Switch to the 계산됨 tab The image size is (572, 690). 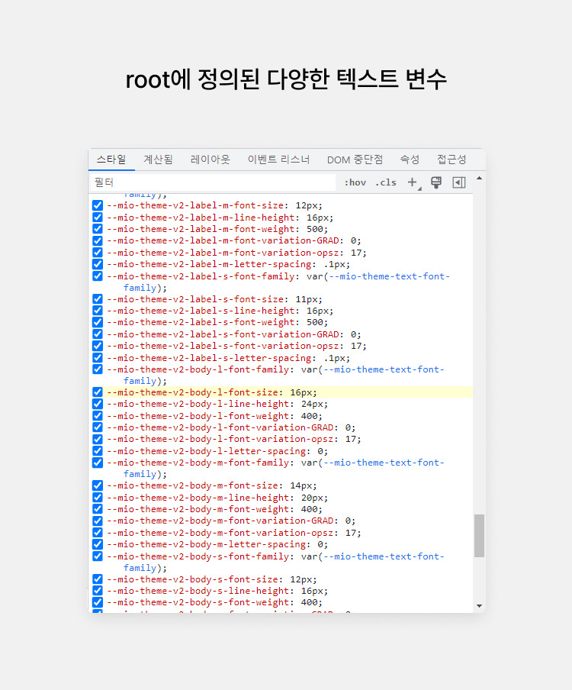coord(159,160)
